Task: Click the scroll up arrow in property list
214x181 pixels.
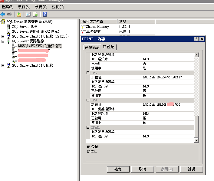Action: [196, 55]
